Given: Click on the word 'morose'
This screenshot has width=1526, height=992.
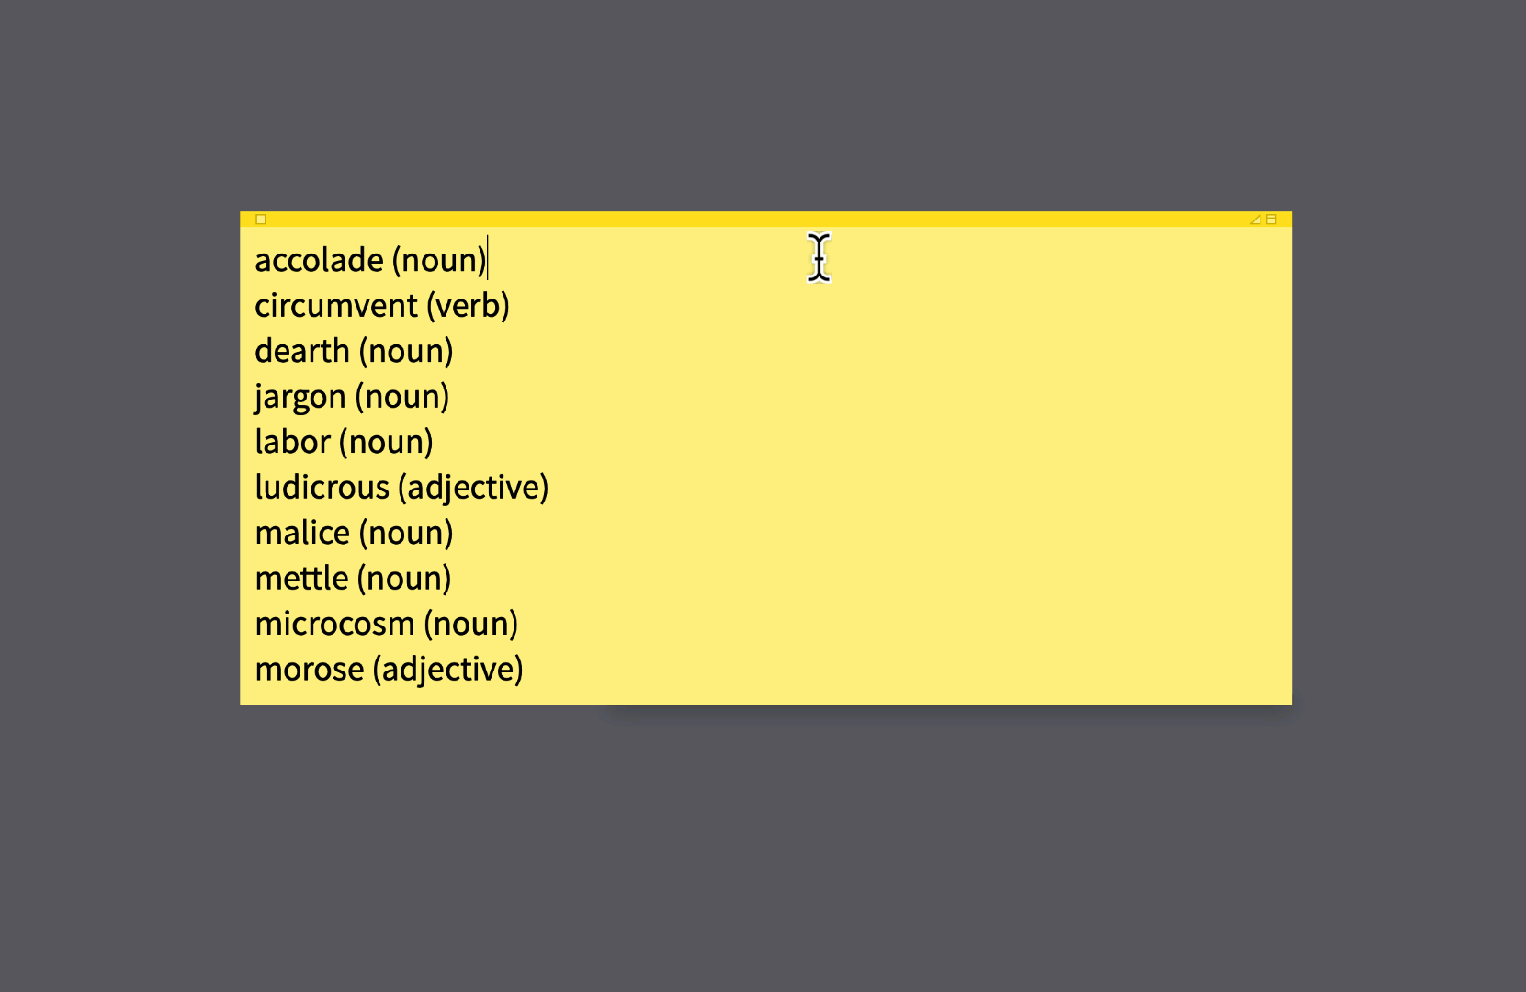Looking at the screenshot, I should (310, 670).
